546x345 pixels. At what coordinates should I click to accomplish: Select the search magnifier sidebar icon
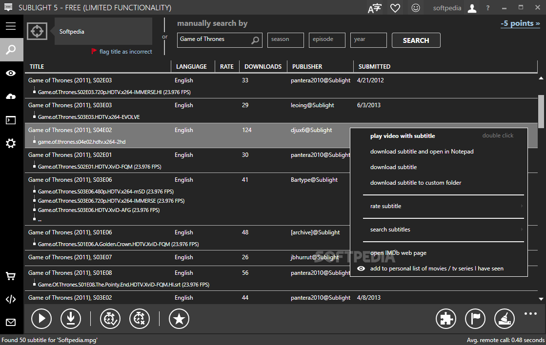12,50
